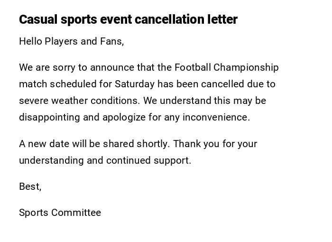The height and width of the screenshot is (242, 332).
Task: Click the greeting 'Hello Players and Fans,'
Action: click(71, 41)
